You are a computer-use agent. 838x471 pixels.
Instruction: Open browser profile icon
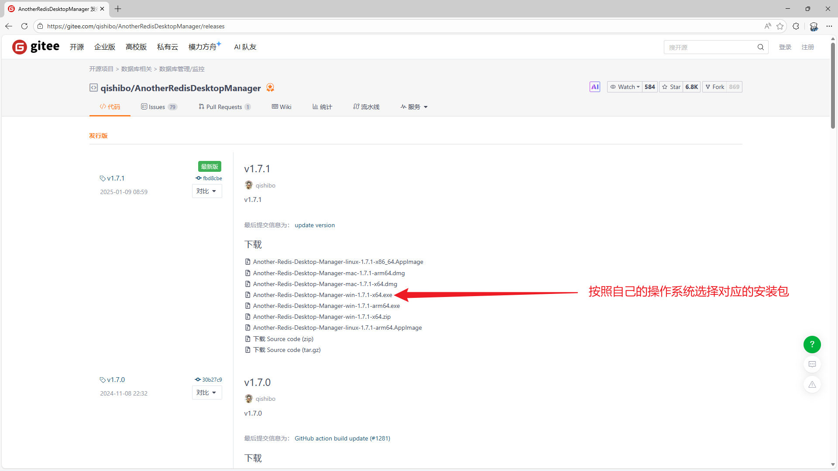coord(814,26)
